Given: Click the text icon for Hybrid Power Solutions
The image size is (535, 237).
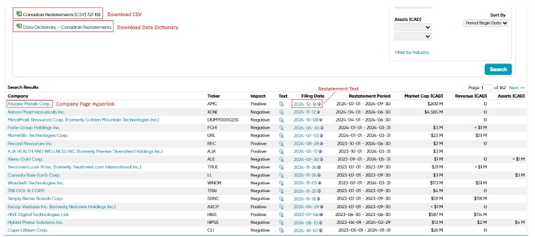Looking at the screenshot, I should (281, 222).
